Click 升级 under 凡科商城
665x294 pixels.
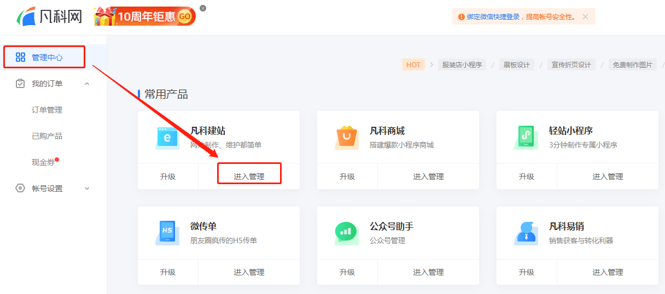click(347, 177)
